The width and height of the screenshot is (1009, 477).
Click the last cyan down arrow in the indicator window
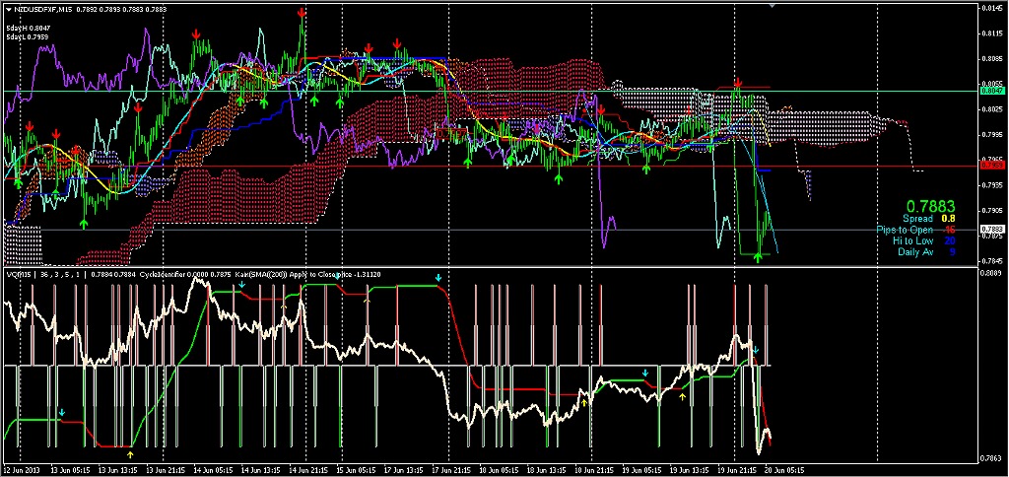click(756, 350)
